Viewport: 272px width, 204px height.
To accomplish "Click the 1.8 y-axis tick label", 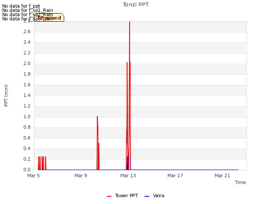I will [x=27, y=74].
